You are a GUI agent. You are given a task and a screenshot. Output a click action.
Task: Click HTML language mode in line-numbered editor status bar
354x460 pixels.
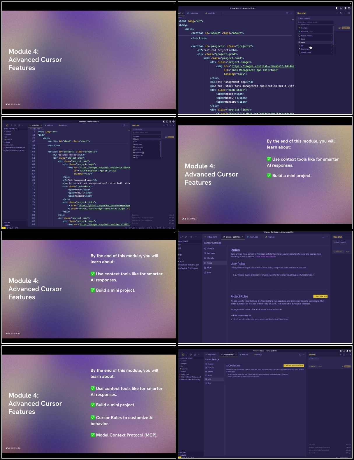click(x=159, y=228)
